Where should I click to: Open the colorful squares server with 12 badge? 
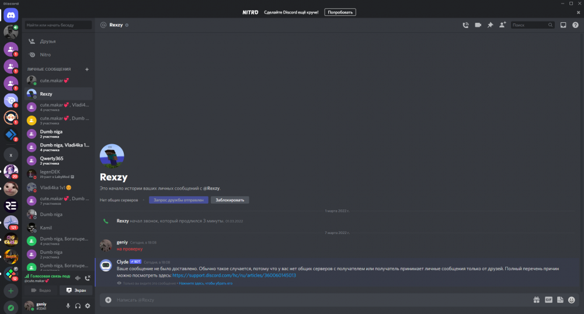[11, 274]
